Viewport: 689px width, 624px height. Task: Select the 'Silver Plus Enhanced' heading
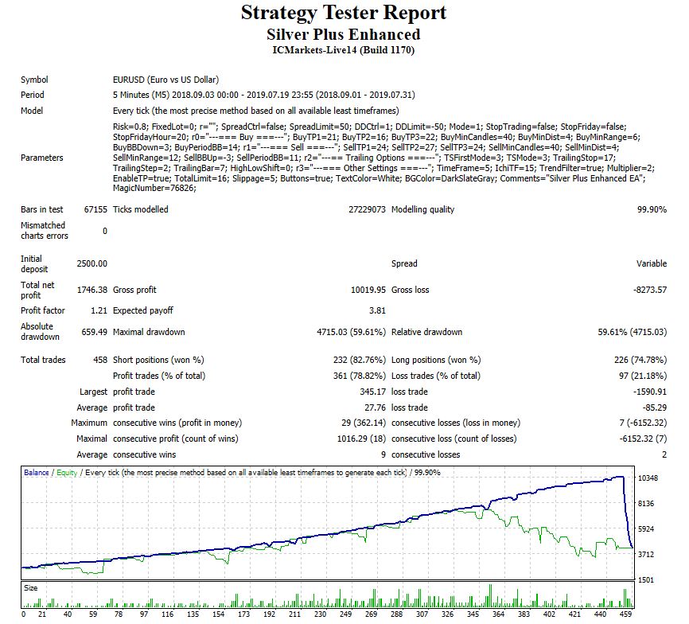click(x=343, y=34)
